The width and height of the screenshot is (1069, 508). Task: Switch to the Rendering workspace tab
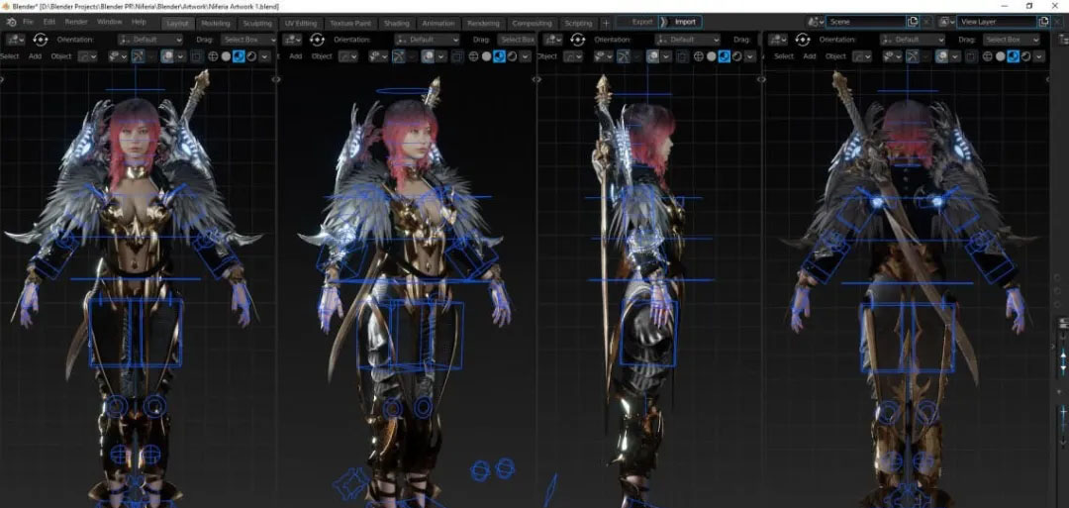coord(483,23)
